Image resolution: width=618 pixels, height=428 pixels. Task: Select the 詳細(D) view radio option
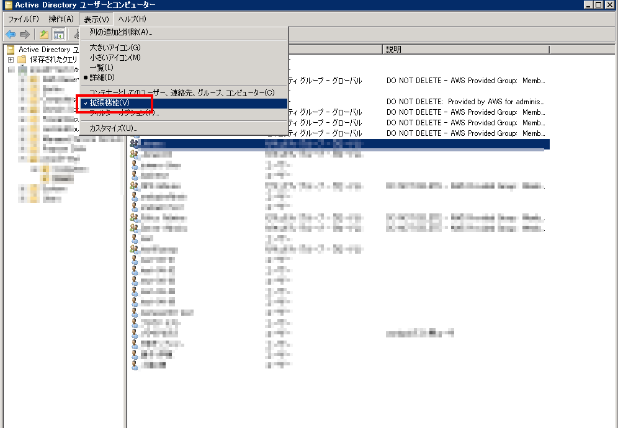tap(102, 77)
